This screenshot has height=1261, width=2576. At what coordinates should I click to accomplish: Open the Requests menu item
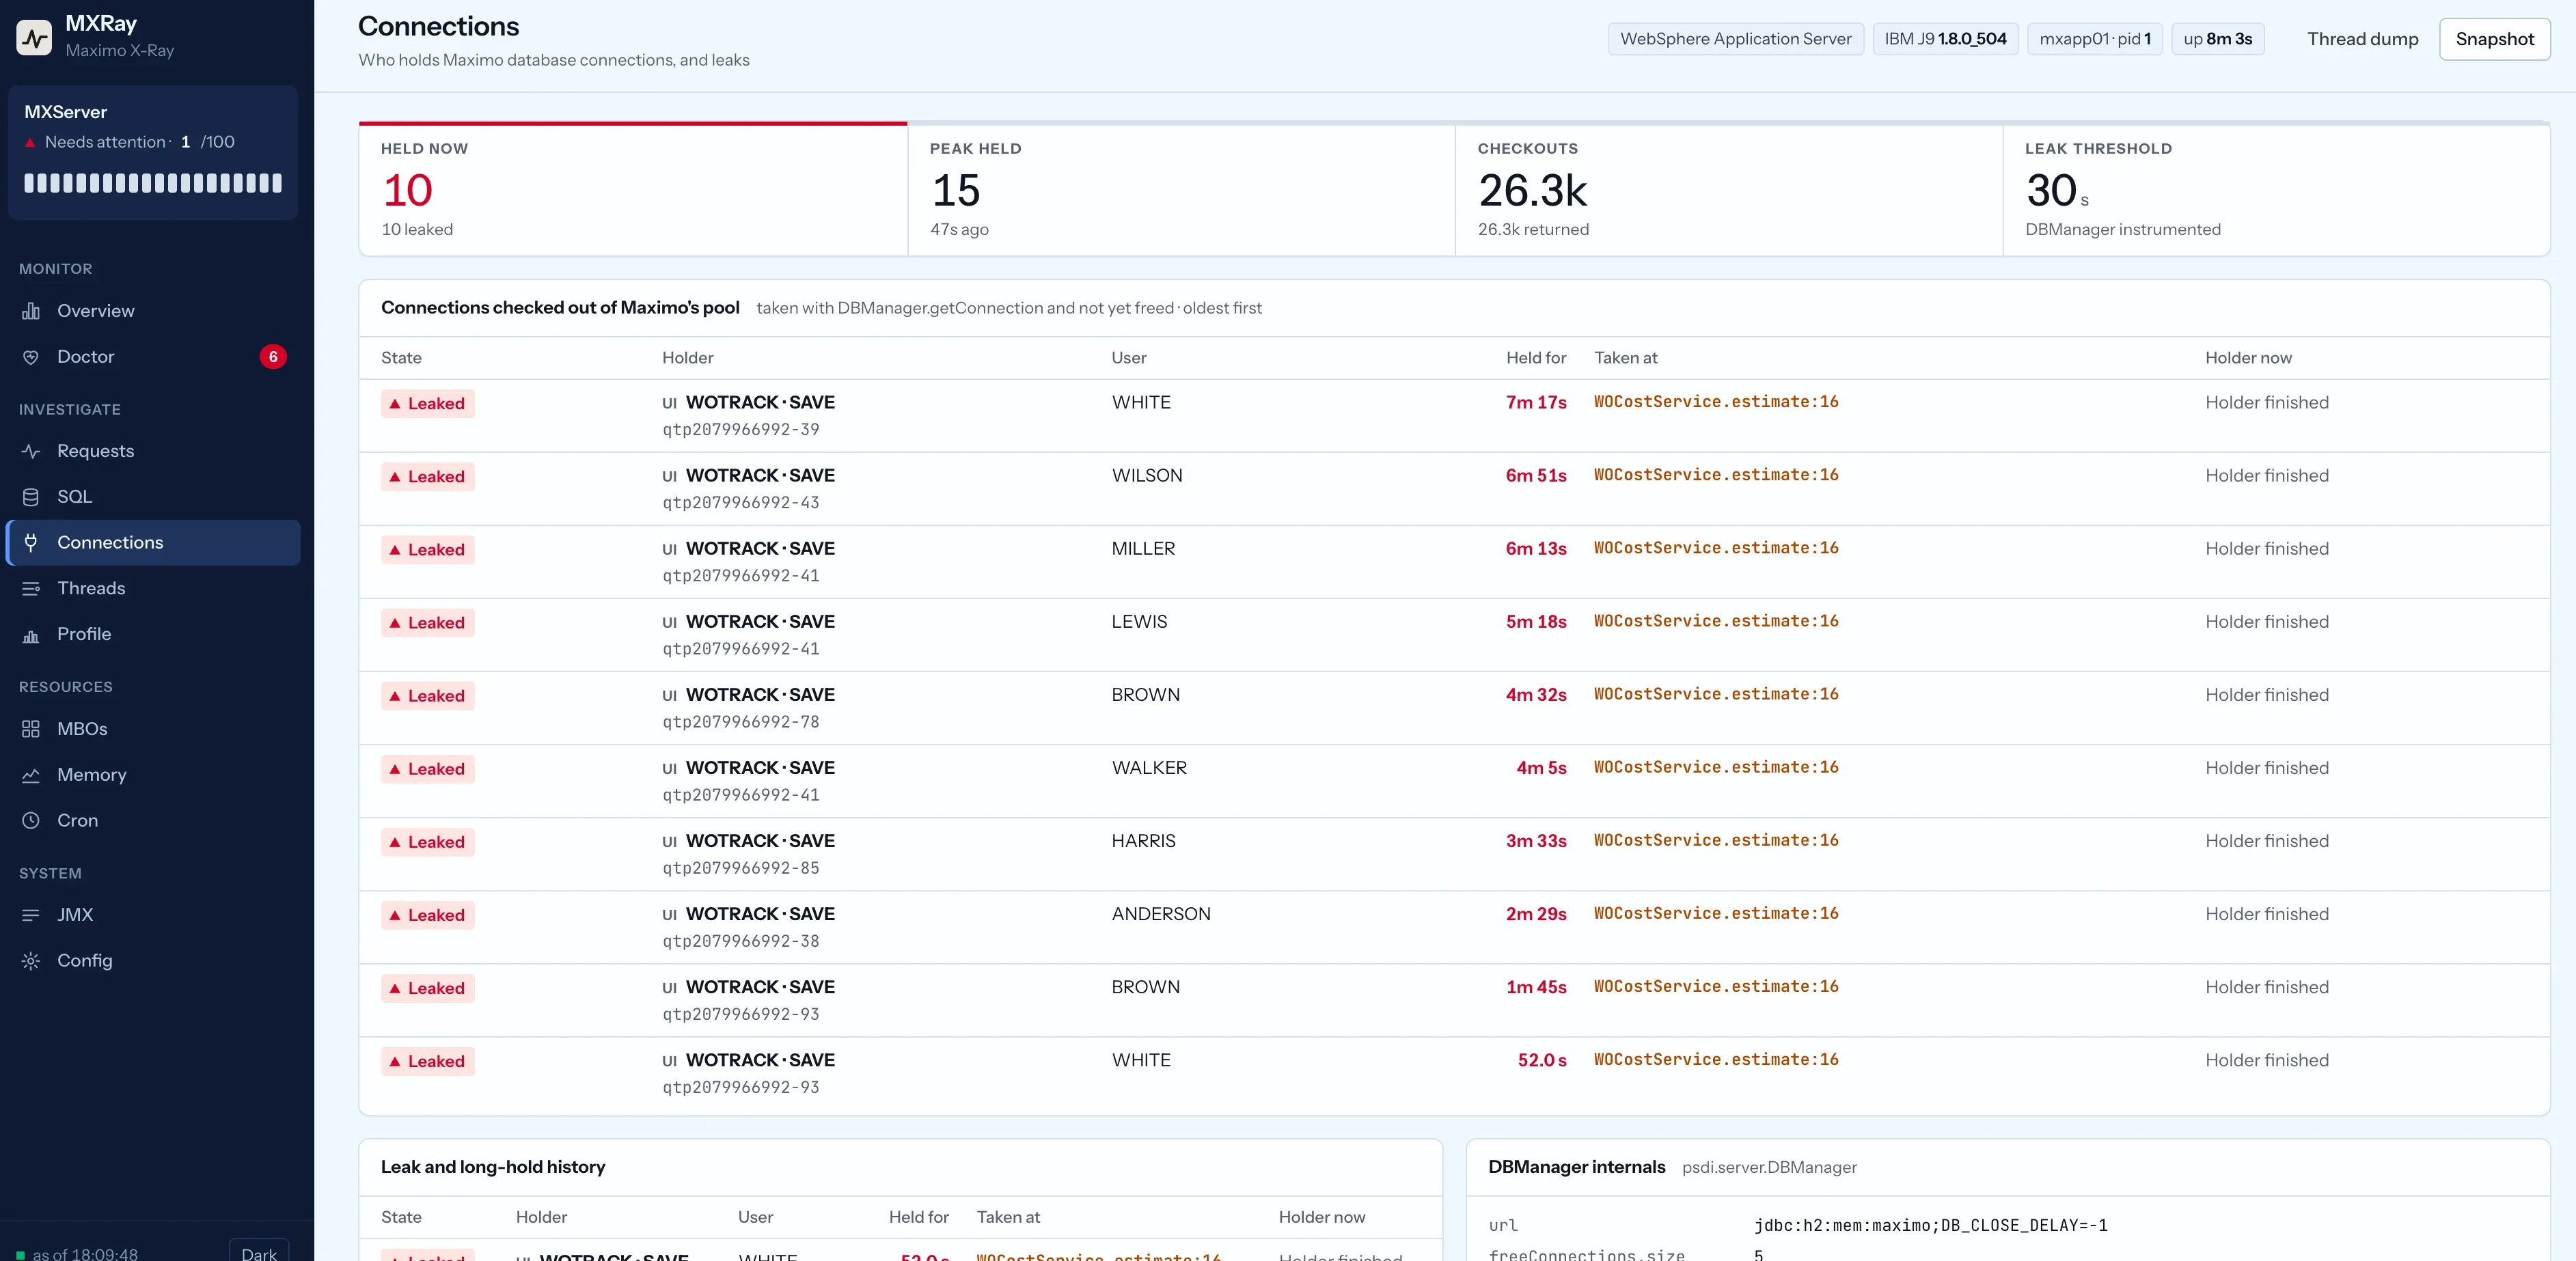point(153,451)
